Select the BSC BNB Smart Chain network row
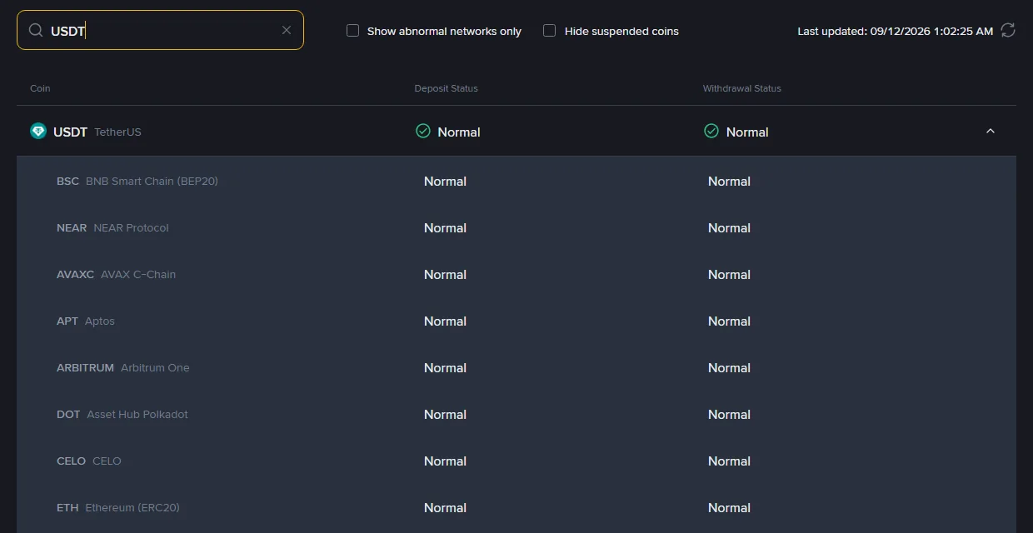Viewport: 1033px width, 533px height. click(516, 181)
